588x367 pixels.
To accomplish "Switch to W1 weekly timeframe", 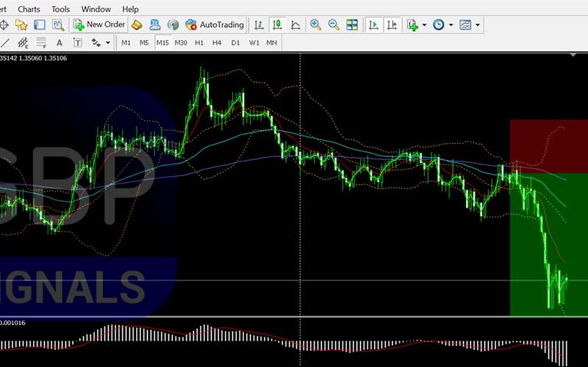I will coord(254,43).
